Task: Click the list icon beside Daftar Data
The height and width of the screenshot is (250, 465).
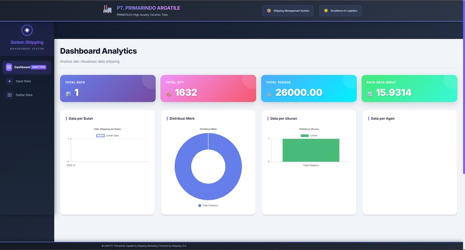Action: [x=10, y=95]
